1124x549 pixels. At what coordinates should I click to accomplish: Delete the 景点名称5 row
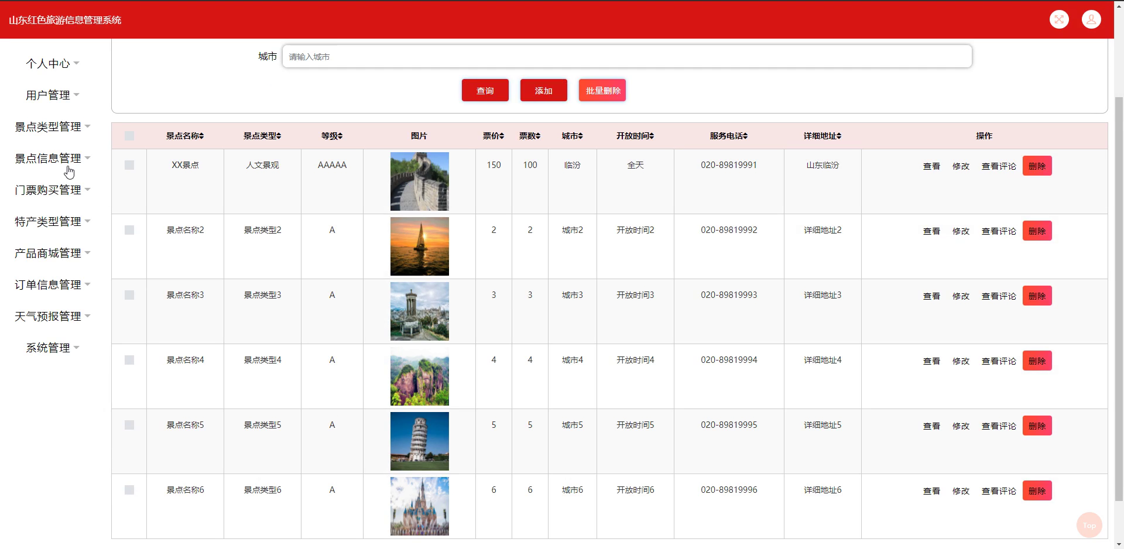(x=1037, y=426)
